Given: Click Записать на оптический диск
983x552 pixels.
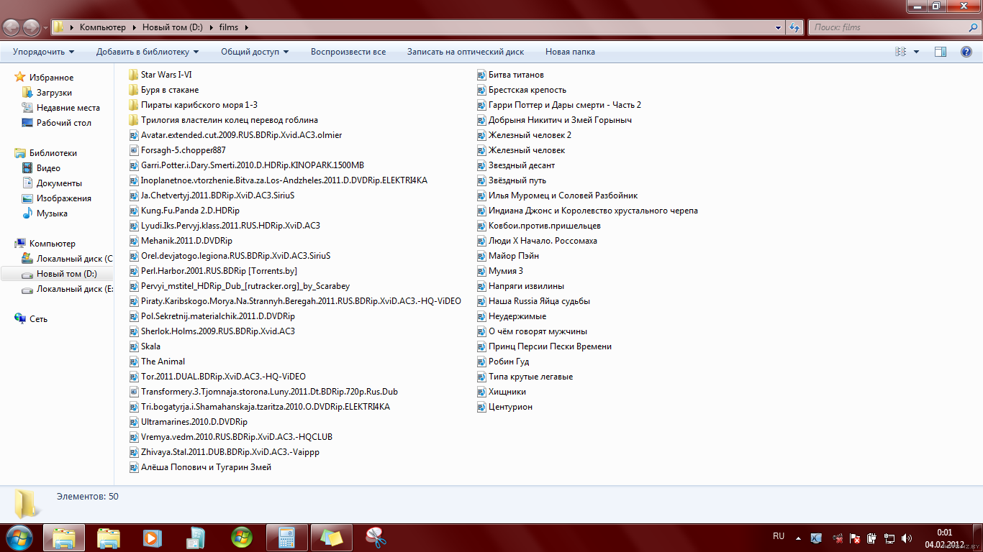Looking at the screenshot, I should click(x=466, y=52).
